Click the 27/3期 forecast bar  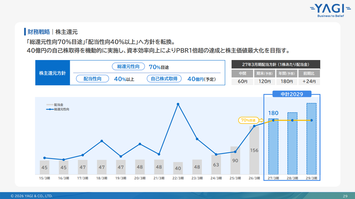tap(273, 146)
